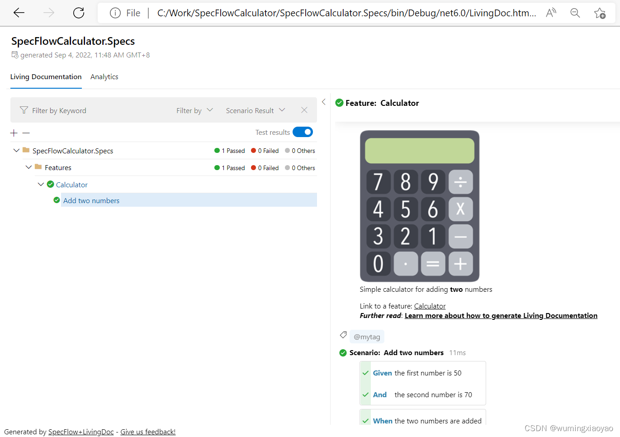
Task: Open the Scenario Result dropdown
Action: click(256, 110)
